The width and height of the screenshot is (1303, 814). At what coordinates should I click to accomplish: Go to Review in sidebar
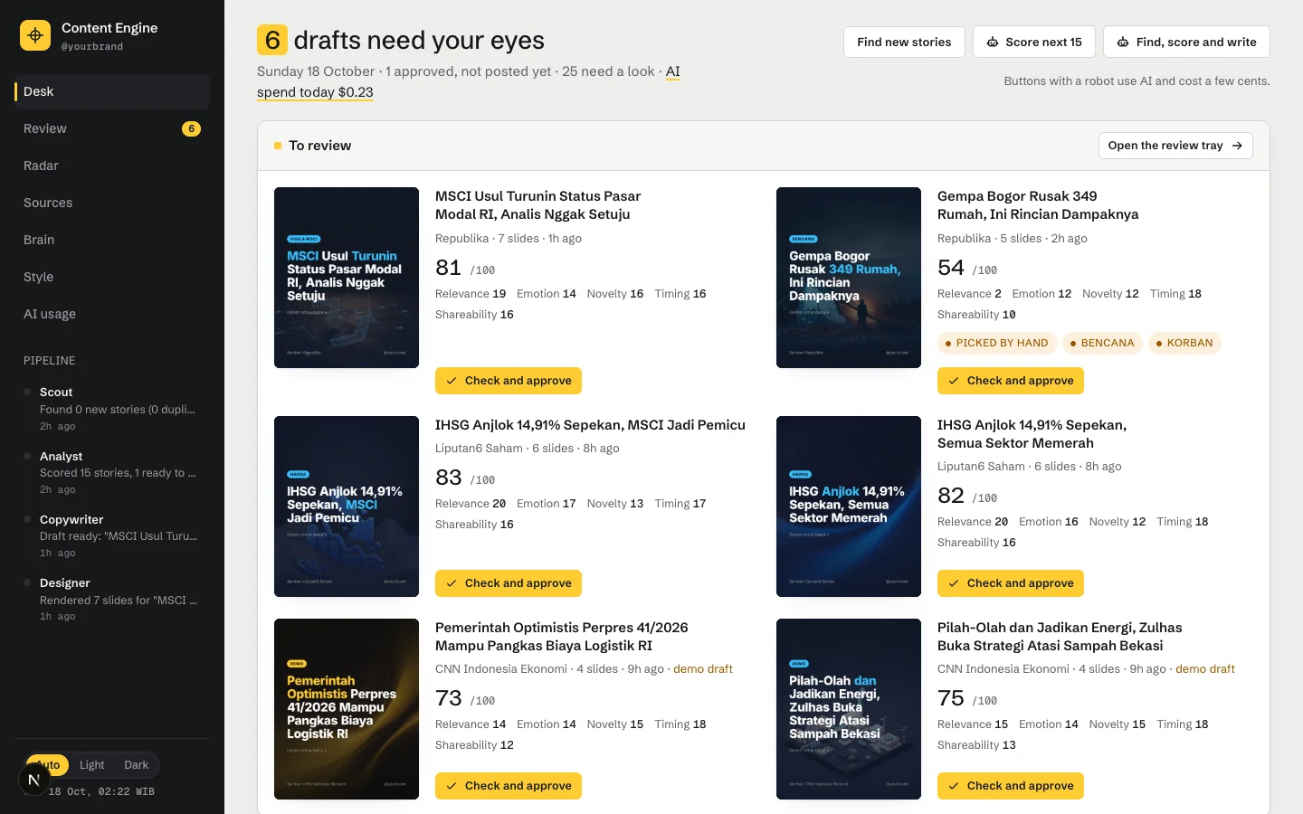pos(112,128)
